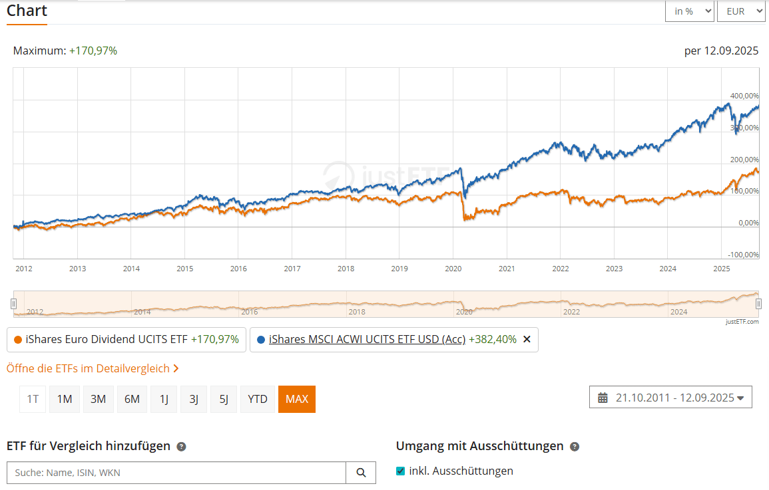769x490 pixels.
Task: Click help icon beside Umgang mit Ausschüttungen
Action: coord(575,447)
